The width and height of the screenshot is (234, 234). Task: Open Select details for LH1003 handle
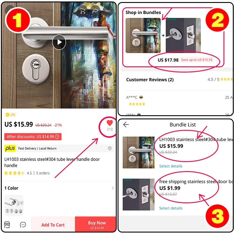pyautogui.click(x=171, y=166)
